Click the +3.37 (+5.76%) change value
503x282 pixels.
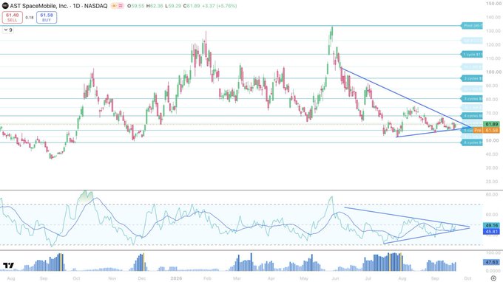220,6
